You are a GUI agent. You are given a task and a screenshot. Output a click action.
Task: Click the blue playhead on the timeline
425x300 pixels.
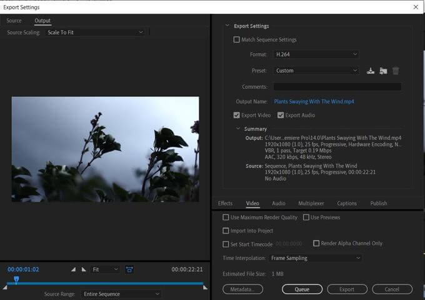click(16, 279)
